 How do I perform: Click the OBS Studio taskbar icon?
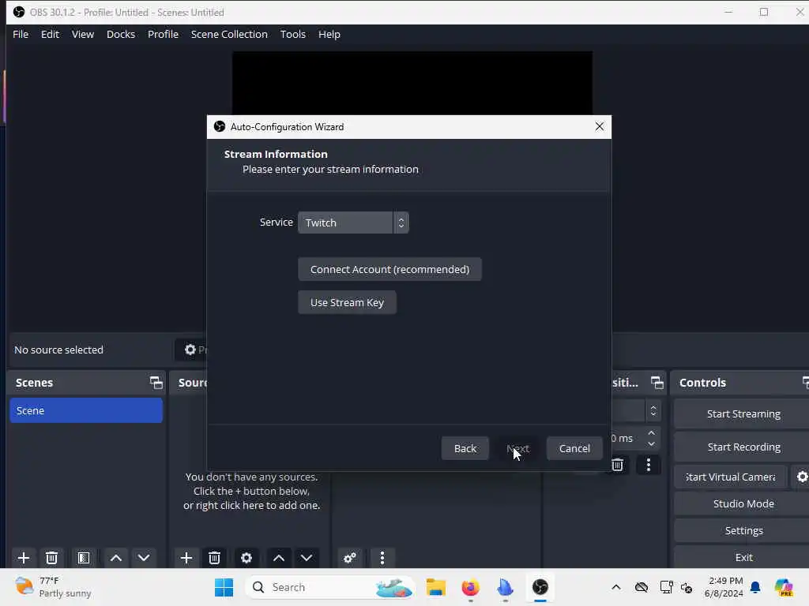click(540, 587)
